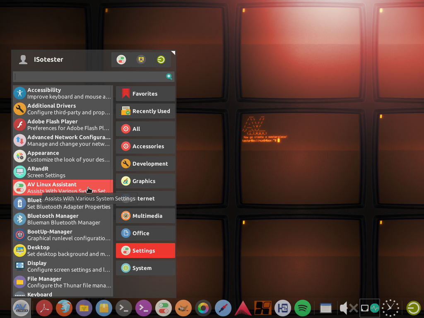Image resolution: width=424 pixels, height=318 pixels.
Task: Launch AV Linux Assistant from the list
Action: 63,188
